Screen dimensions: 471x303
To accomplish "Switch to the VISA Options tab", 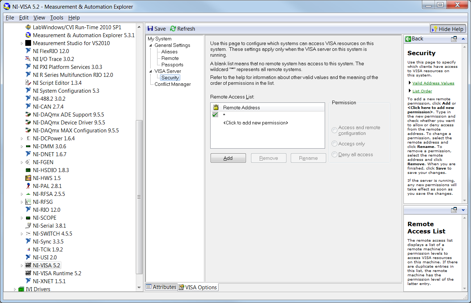I will coord(198,287).
